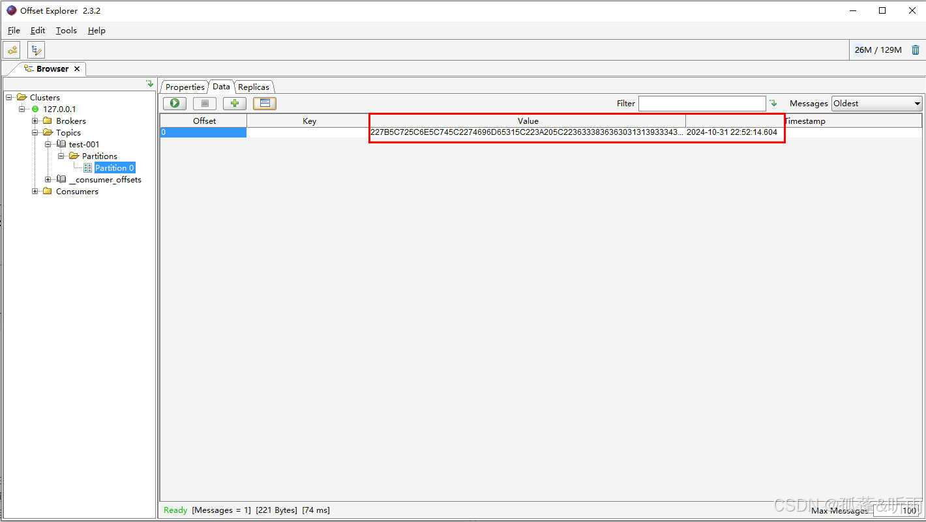Click the Offset column header
The image size is (926, 522).
pyautogui.click(x=204, y=121)
